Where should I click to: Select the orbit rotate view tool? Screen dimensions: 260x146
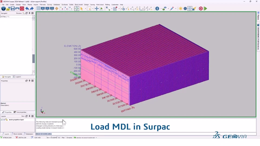[x=77, y=9]
